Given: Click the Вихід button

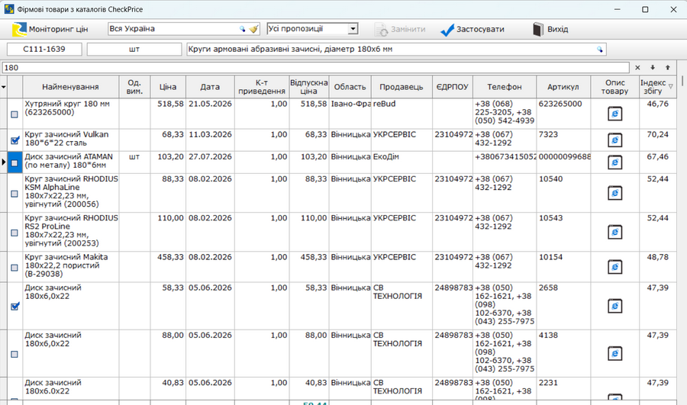Looking at the screenshot, I should 550,29.
